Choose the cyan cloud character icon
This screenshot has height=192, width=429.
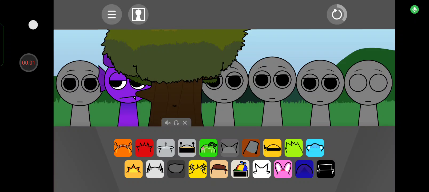pos(315,148)
